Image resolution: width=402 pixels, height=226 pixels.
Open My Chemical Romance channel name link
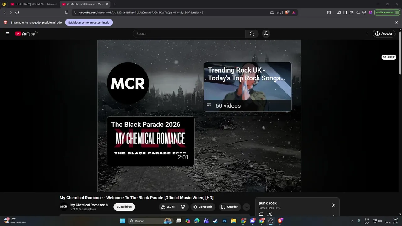(88, 205)
